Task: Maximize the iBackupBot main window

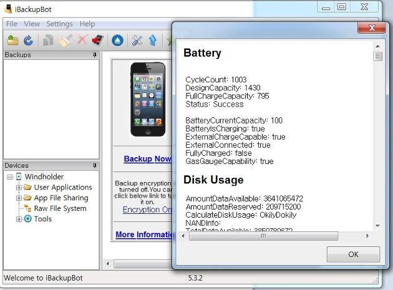Action: [342, 6]
